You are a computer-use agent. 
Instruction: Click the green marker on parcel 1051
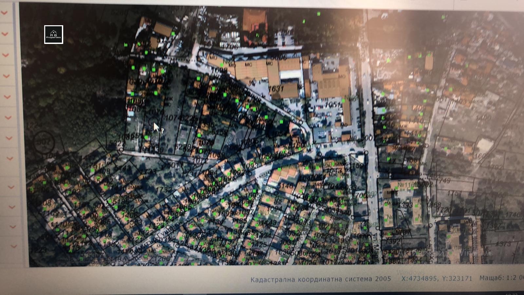tap(343, 101)
